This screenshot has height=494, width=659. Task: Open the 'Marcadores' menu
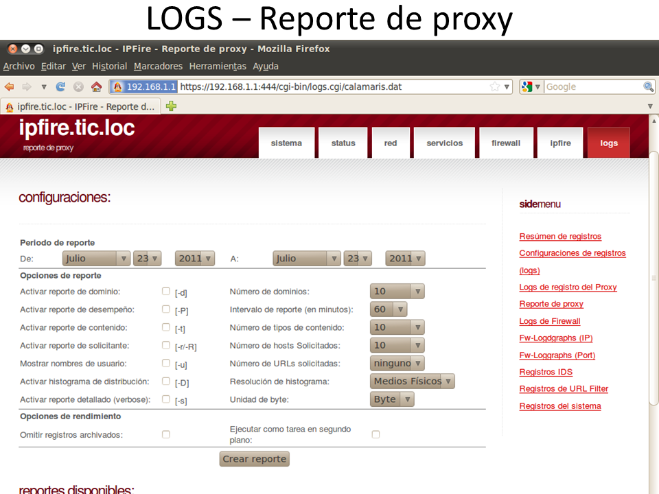coord(158,67)
